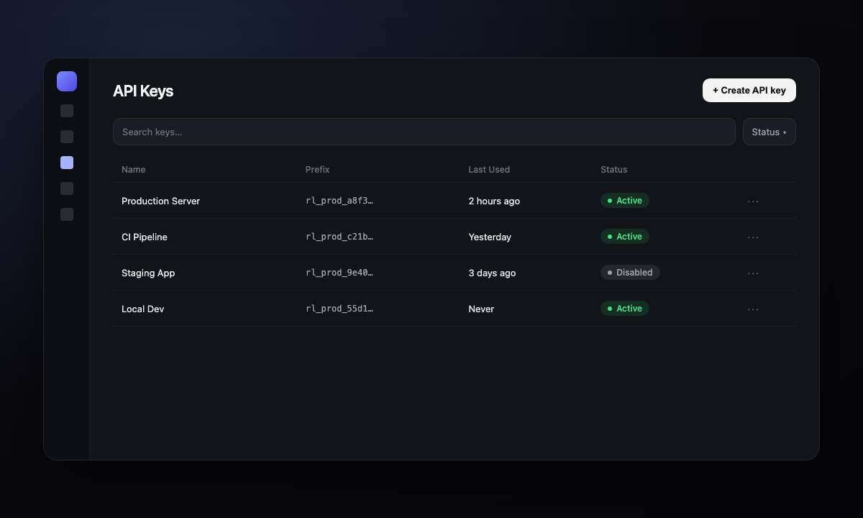The height and width of the screenshot is (518, 863).
Task: Open the three-dot menu for Local Dev
Action: click(753, 309)
